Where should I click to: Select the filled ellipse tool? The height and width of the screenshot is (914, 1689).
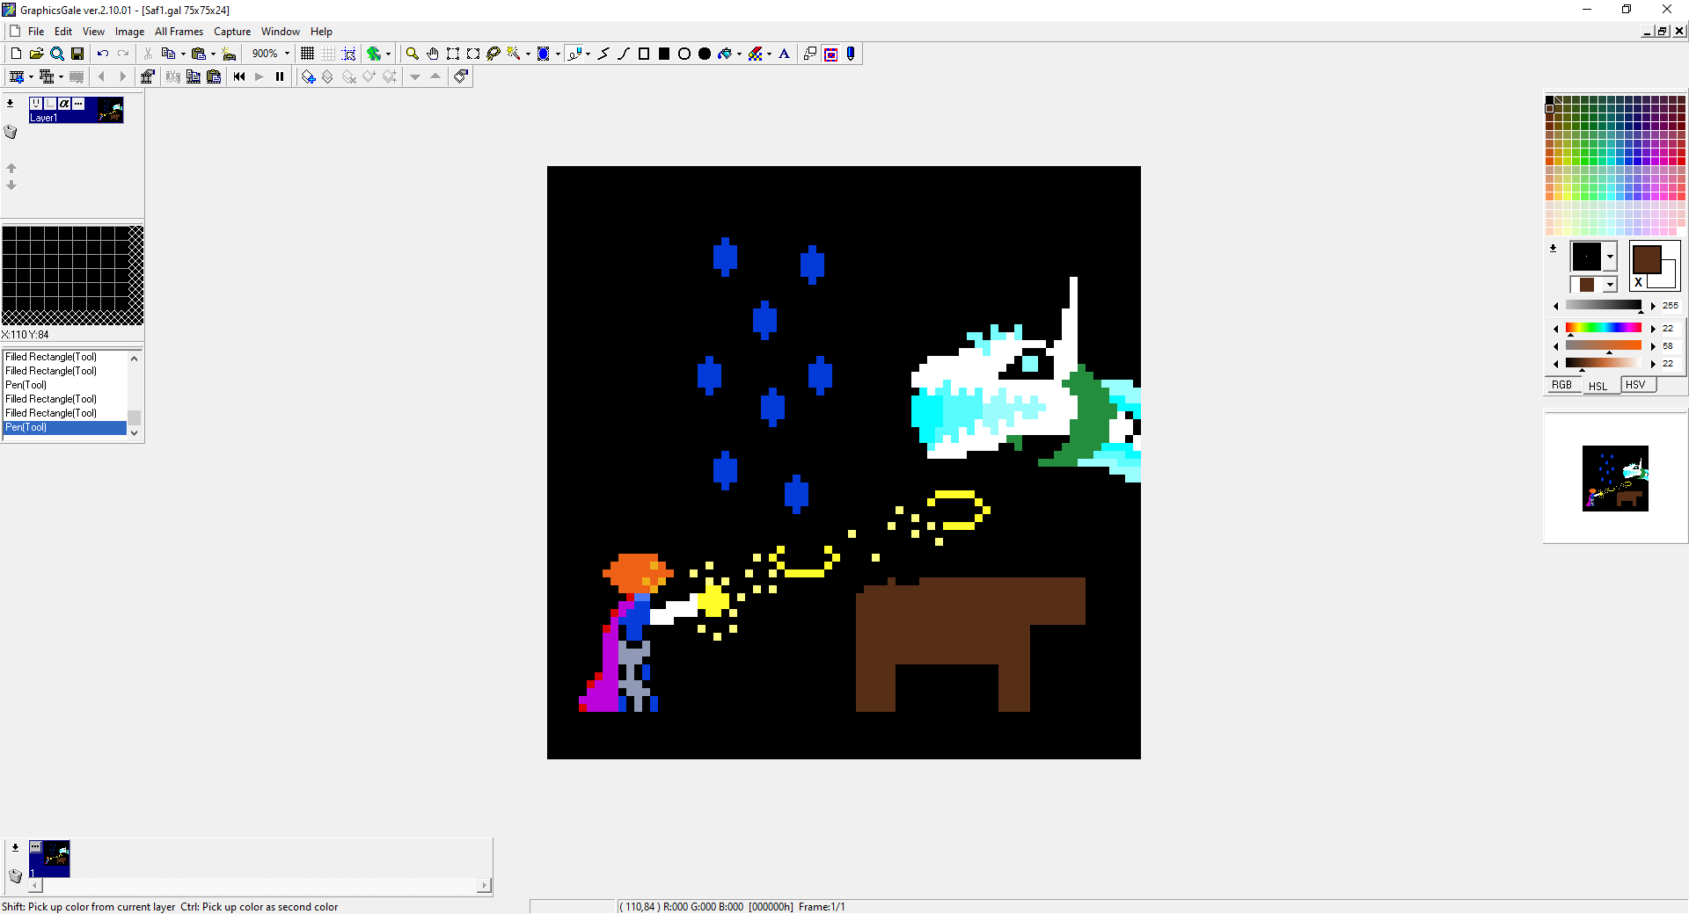pyautogui.click(x=705, y=54)
